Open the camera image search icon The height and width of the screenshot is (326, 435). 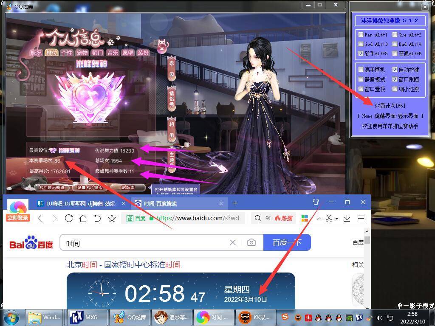tap(251, 242)
